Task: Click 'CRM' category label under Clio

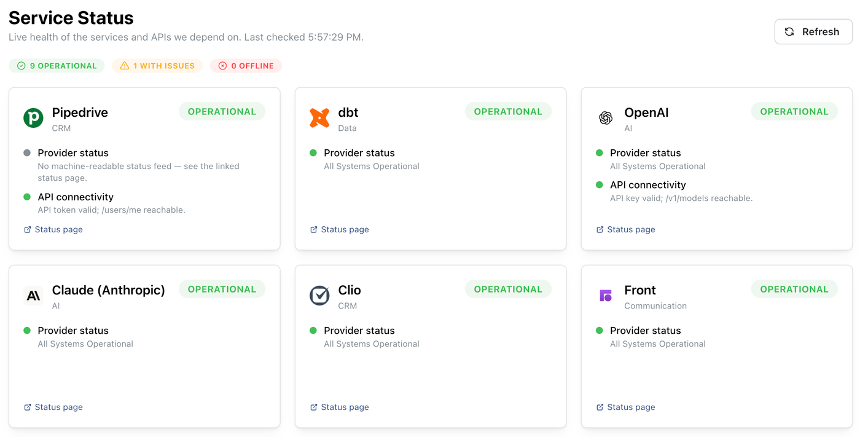Action: point(348,306)
